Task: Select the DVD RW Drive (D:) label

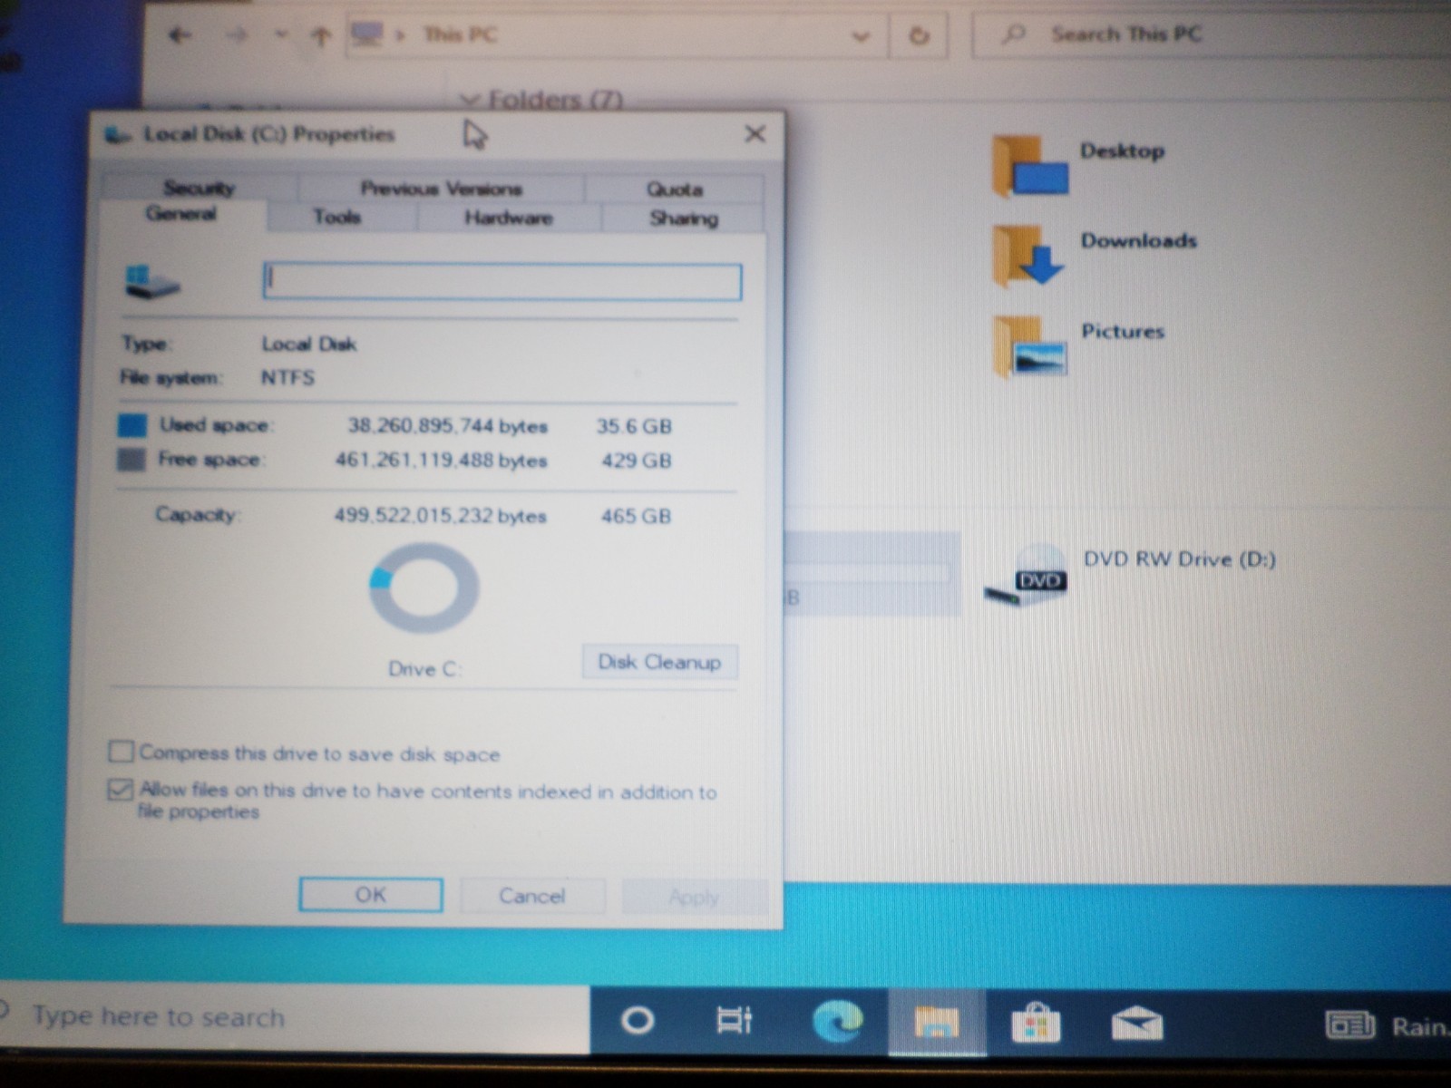Action: click(x=1179, y=559)
